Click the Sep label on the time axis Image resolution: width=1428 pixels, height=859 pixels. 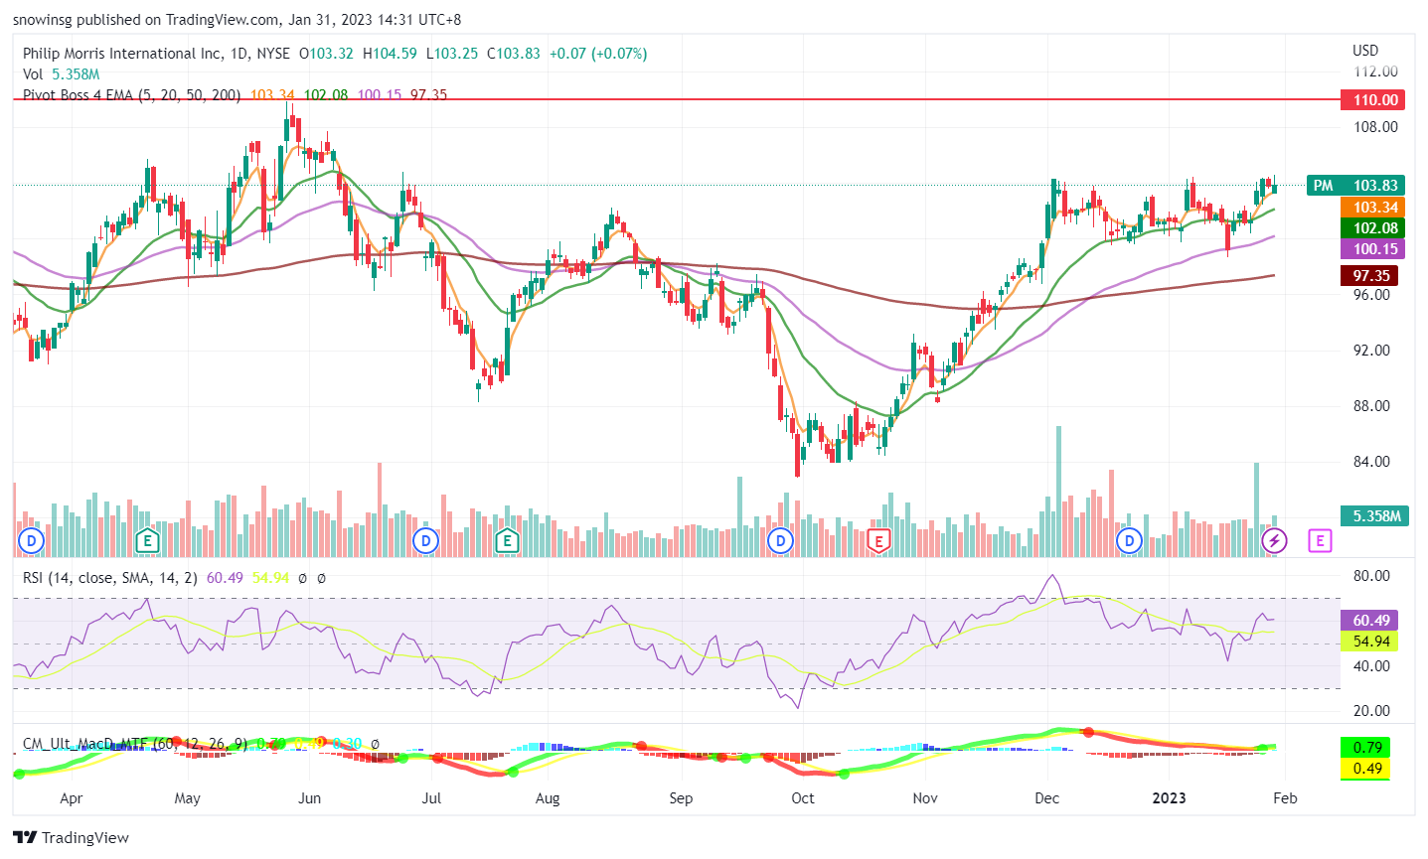click(681, 798)
